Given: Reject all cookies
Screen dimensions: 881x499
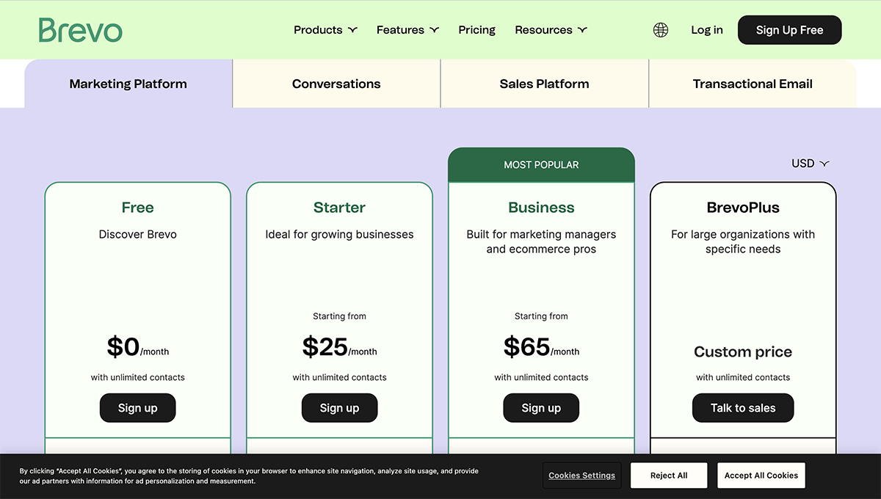Looking at the screenshot, I should [668, 475].
